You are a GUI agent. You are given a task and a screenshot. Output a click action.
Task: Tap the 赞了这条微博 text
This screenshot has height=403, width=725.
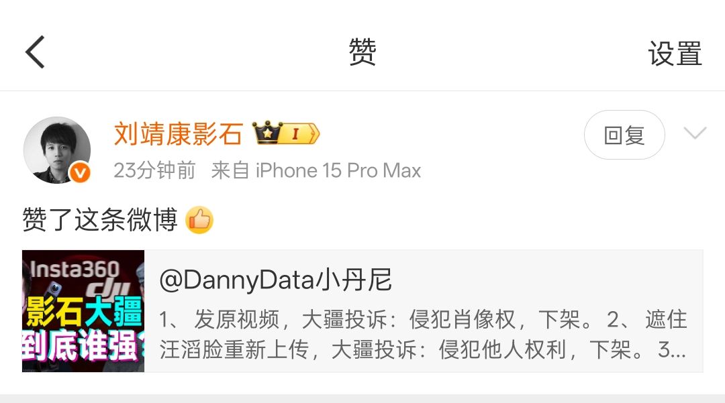[100, 219]
